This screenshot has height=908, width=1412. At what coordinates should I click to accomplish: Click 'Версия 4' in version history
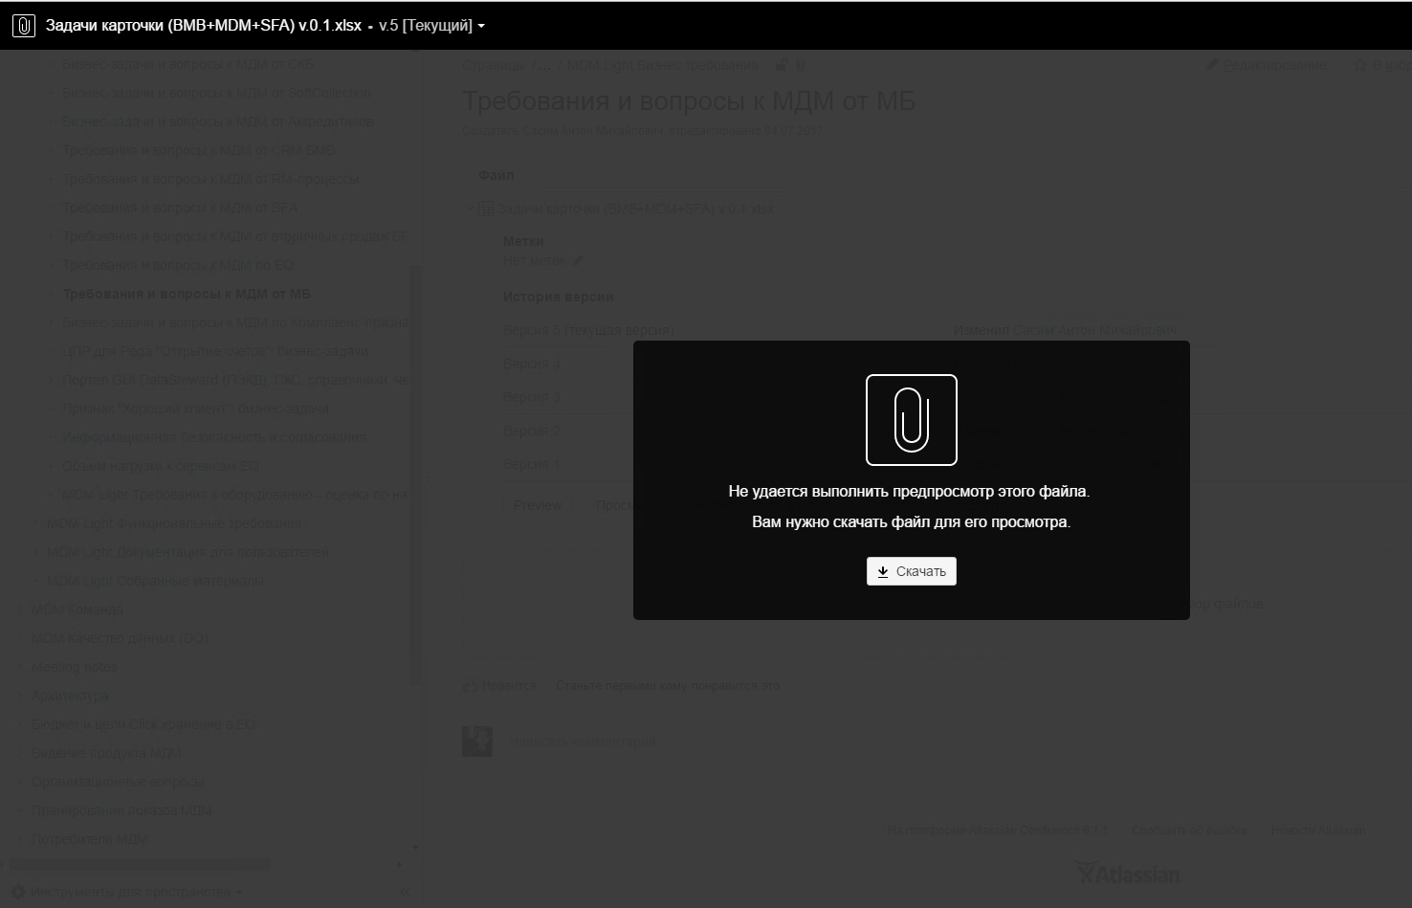(532, 364)
